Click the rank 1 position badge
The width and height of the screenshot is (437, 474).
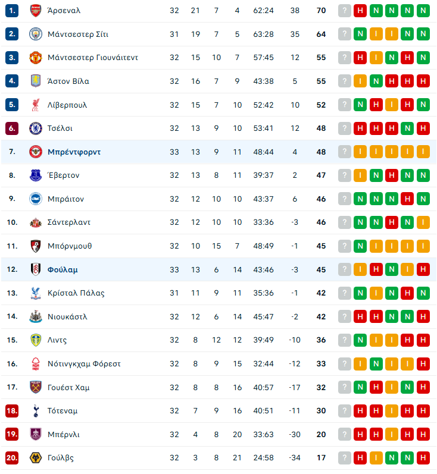coord(13,11)
